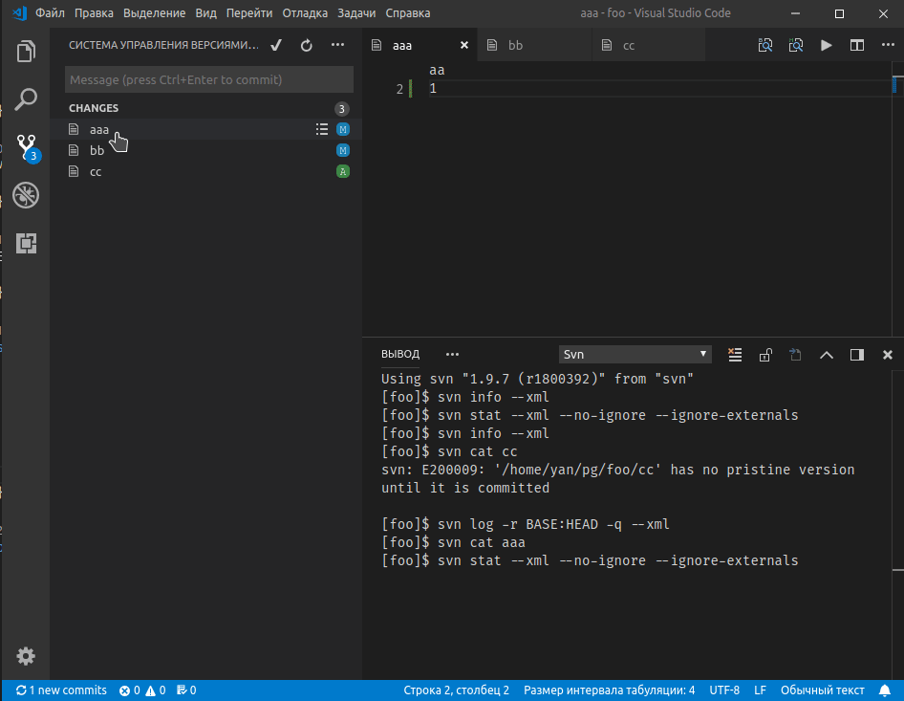Close the aaa editor tab
Screen dimensions: 904x701
464,45
